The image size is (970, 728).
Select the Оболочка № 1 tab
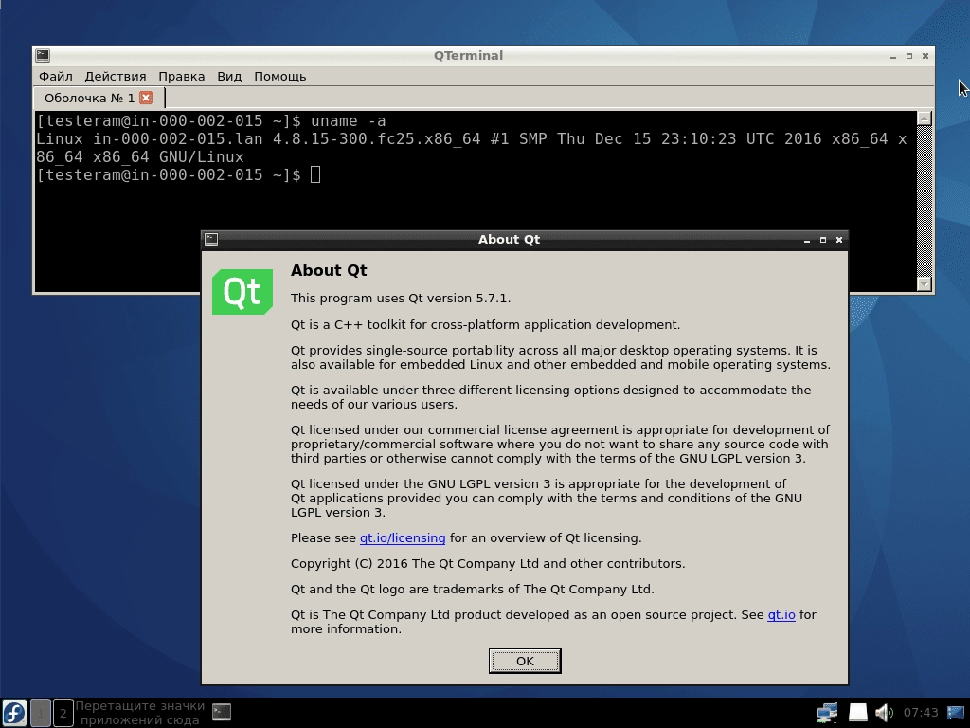[89, 98]
